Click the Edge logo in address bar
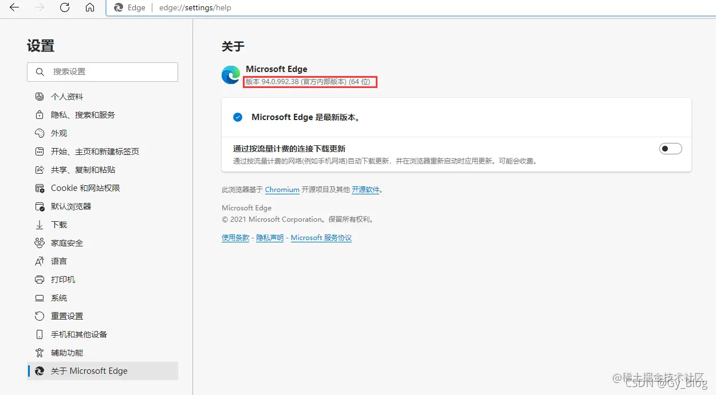The height and width of the screenshot is (395, 716). pyautogui.click(x=119, y=8)
